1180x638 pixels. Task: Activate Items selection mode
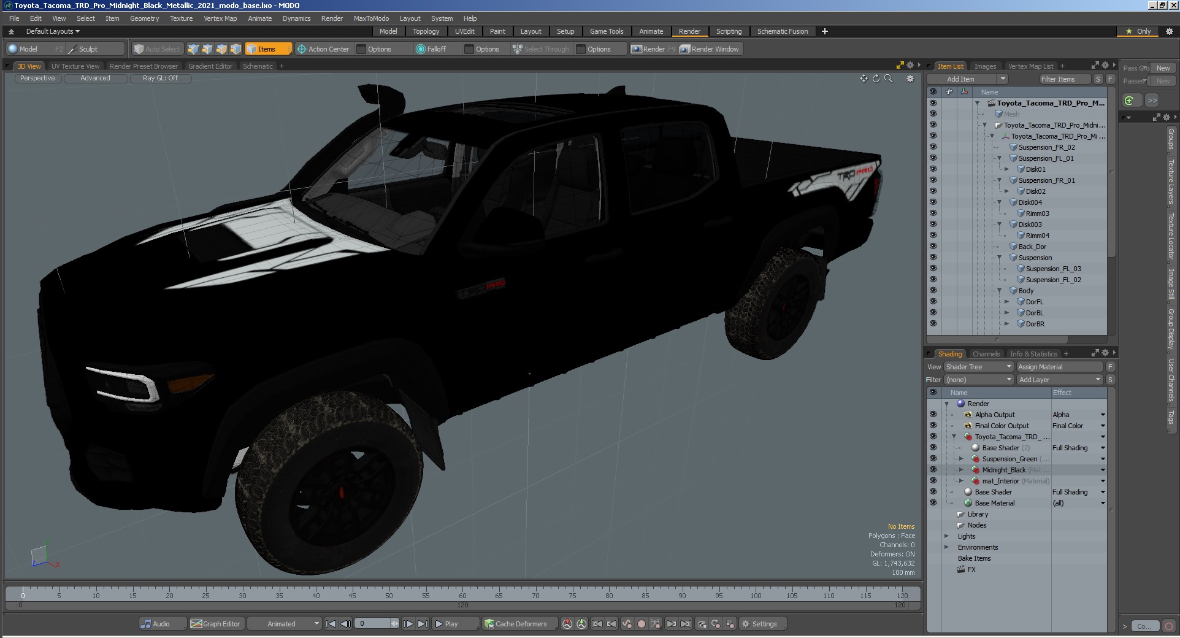[x=267, y=49]
